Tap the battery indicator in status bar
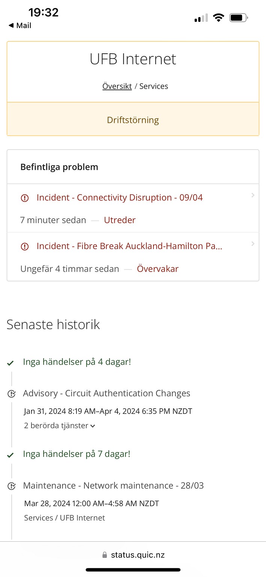 (x=238, y=18)
